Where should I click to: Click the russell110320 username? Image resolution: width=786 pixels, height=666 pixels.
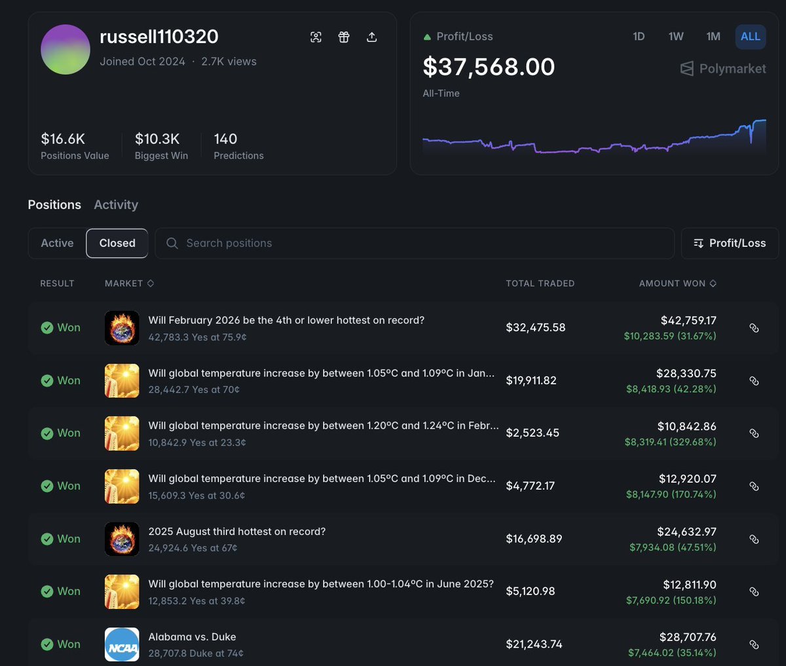[159, 37]
